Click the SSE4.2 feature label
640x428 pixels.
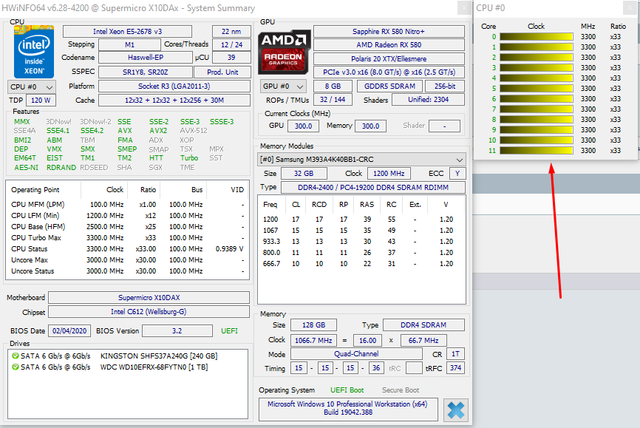pos(92,131)
